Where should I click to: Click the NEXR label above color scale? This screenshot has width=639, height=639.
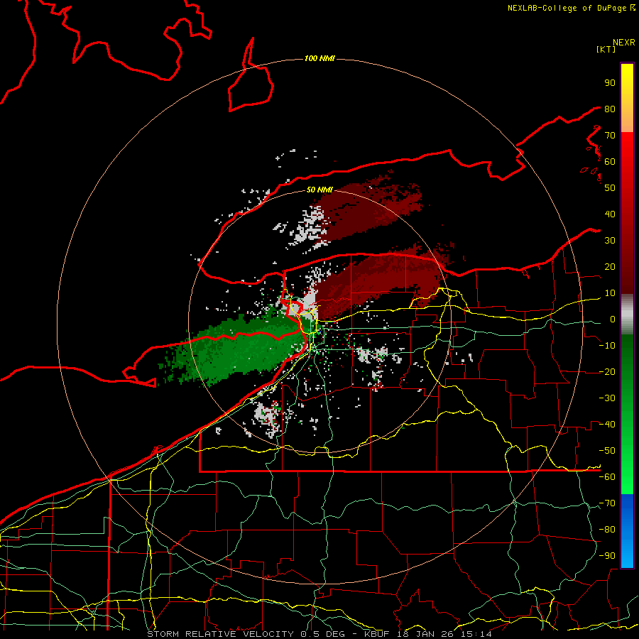tap(624, 43)
